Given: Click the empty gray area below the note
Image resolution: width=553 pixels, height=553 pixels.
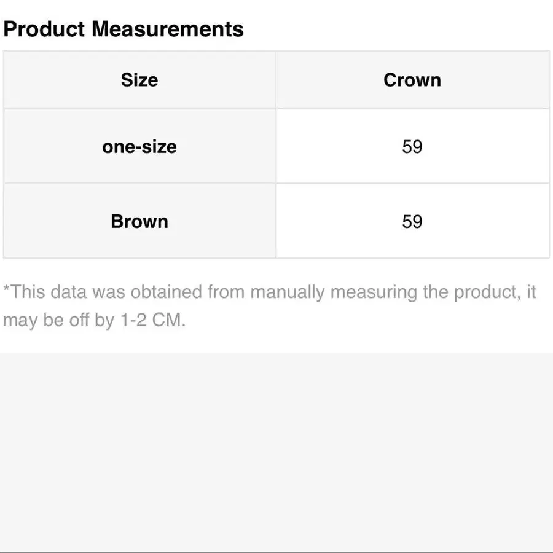Looking at the screenshot, I should (276, 449).
